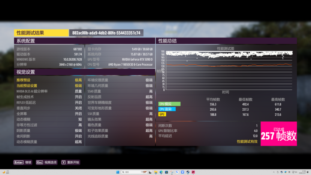Click the 重新开始 button label
The height and width of the screenshot is (175, 311).
73,162
